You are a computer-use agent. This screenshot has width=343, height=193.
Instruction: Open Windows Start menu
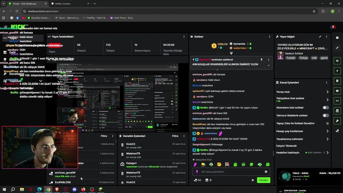4,190
